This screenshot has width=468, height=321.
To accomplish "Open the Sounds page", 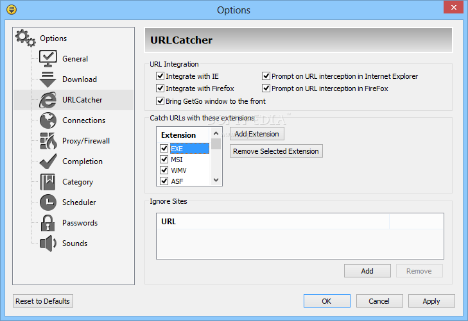I will (x=74, y=243).
